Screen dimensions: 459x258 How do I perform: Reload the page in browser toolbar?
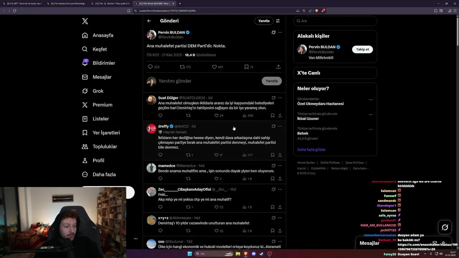pos(15,11)
